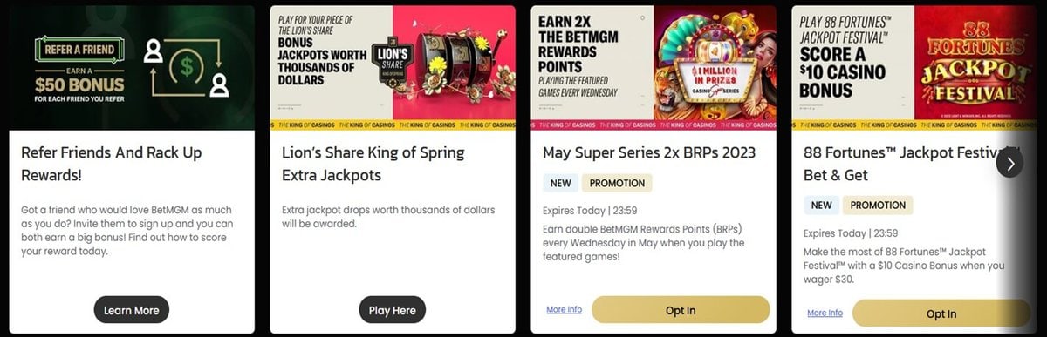Viewport: 1047px width, 337px height.
Task: Open the Refer Friends And Rack Up Rewards heading
Action: click(x=112, y=164)
